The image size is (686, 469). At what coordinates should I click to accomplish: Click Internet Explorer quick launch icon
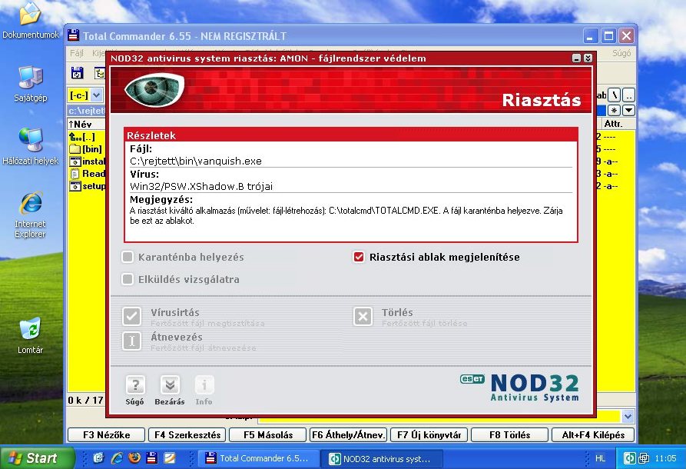click(x=118, y=458)
